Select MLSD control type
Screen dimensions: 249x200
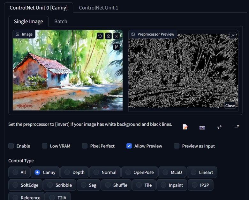172,172
